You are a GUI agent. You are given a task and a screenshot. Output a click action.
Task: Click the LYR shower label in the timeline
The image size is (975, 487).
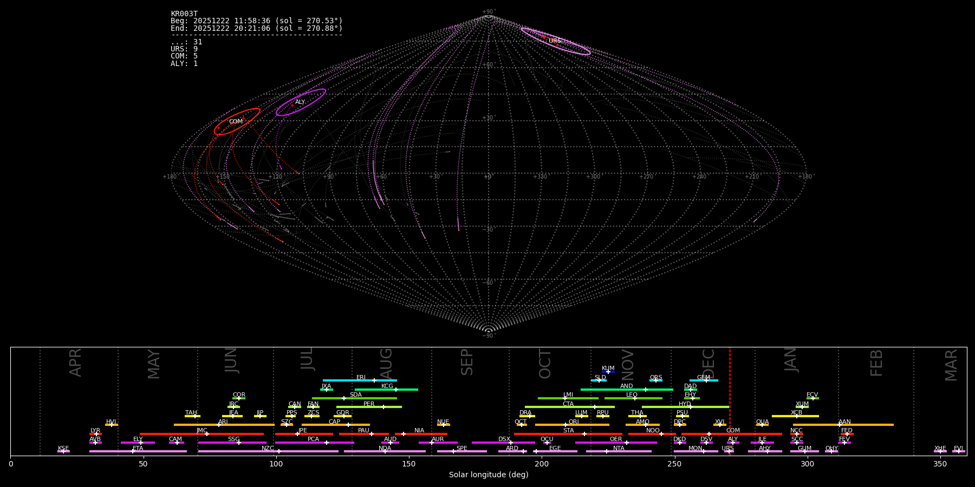(95, 431)
